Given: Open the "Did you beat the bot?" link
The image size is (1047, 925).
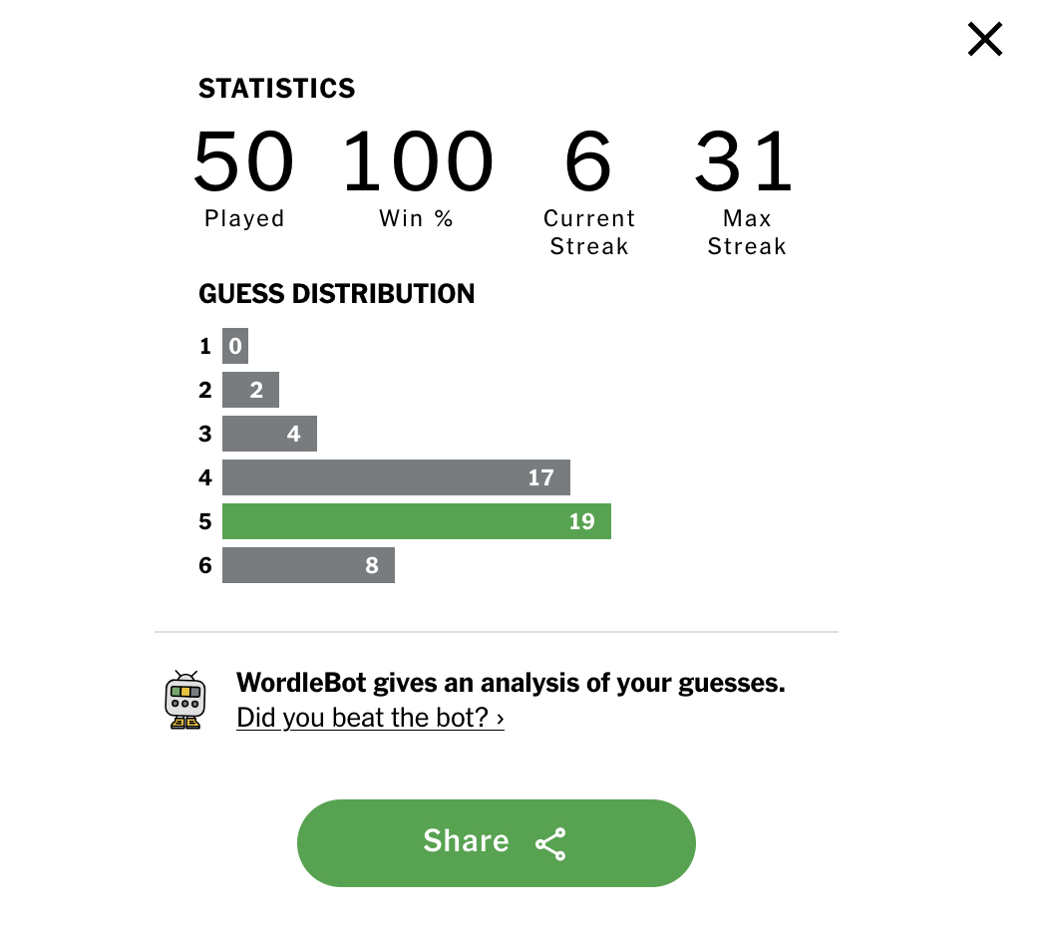Looking at the screenshot, I should [x=364, y=718].
